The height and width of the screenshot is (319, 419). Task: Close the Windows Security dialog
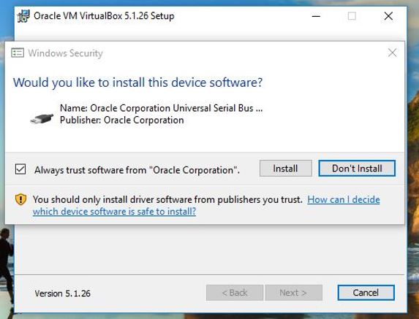pos(392,53)
